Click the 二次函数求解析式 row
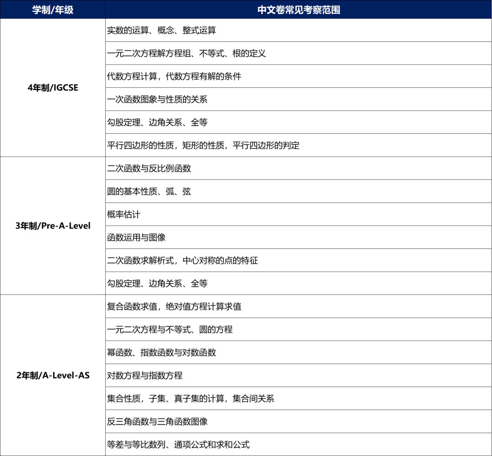This screenshot has height=456, width=492. pos(182,261)
